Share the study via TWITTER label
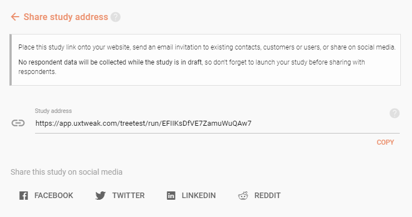 129,195
